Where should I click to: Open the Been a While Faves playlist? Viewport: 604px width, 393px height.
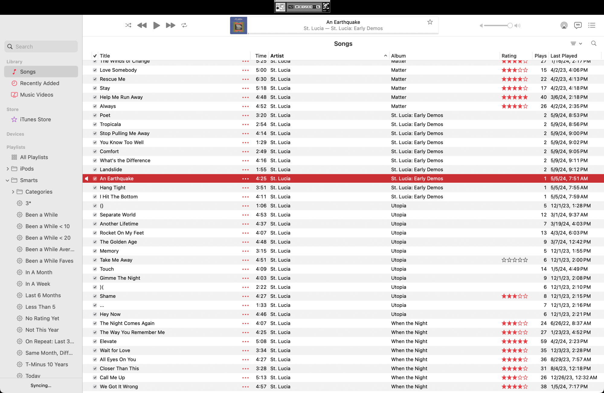(x=41, y=261)
